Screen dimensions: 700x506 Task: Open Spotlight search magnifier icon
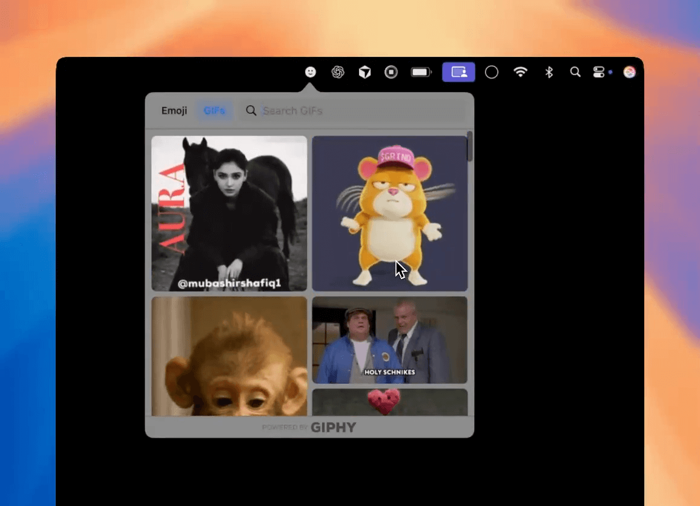[575, 72]
